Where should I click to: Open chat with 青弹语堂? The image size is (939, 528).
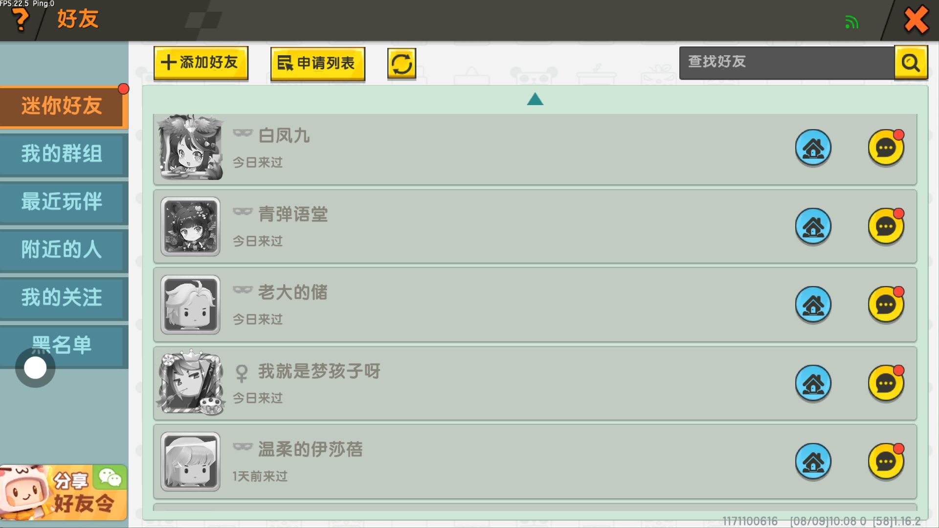point(886,226)
